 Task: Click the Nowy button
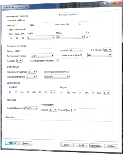pyautogui.click(x=67, y=145)
